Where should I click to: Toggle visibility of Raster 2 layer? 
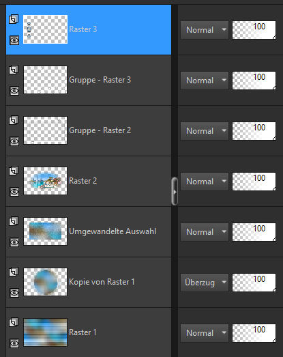14,192
